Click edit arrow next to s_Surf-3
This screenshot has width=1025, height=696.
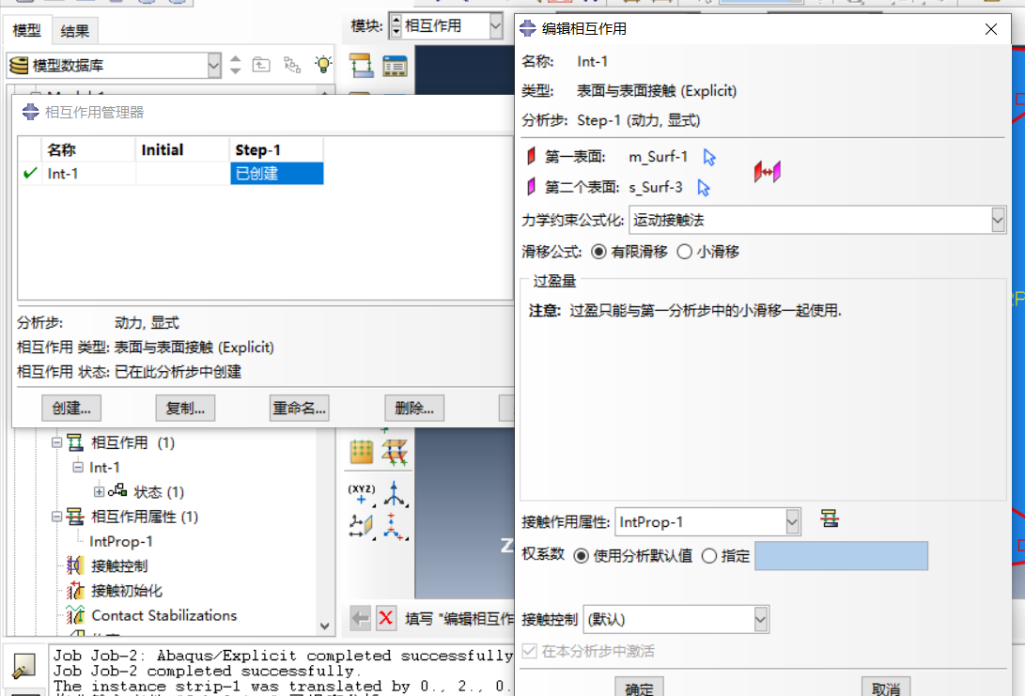(x=704, y=188)
